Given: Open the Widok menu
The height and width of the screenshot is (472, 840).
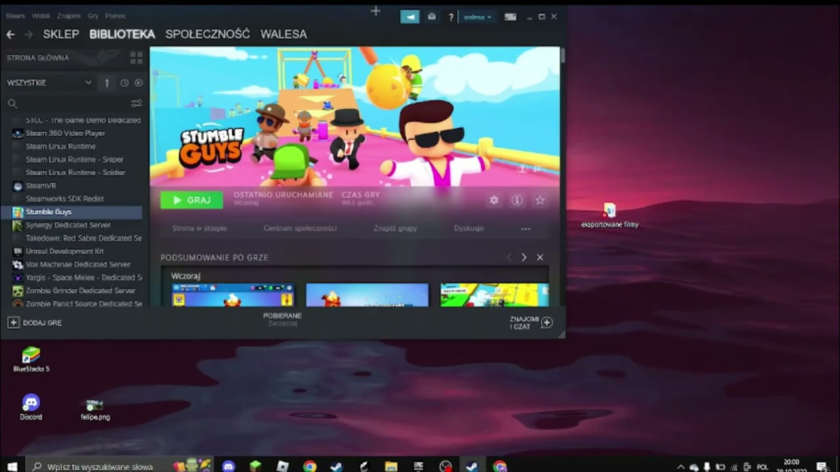Looking at the screenshot, I should click(41, 16).
